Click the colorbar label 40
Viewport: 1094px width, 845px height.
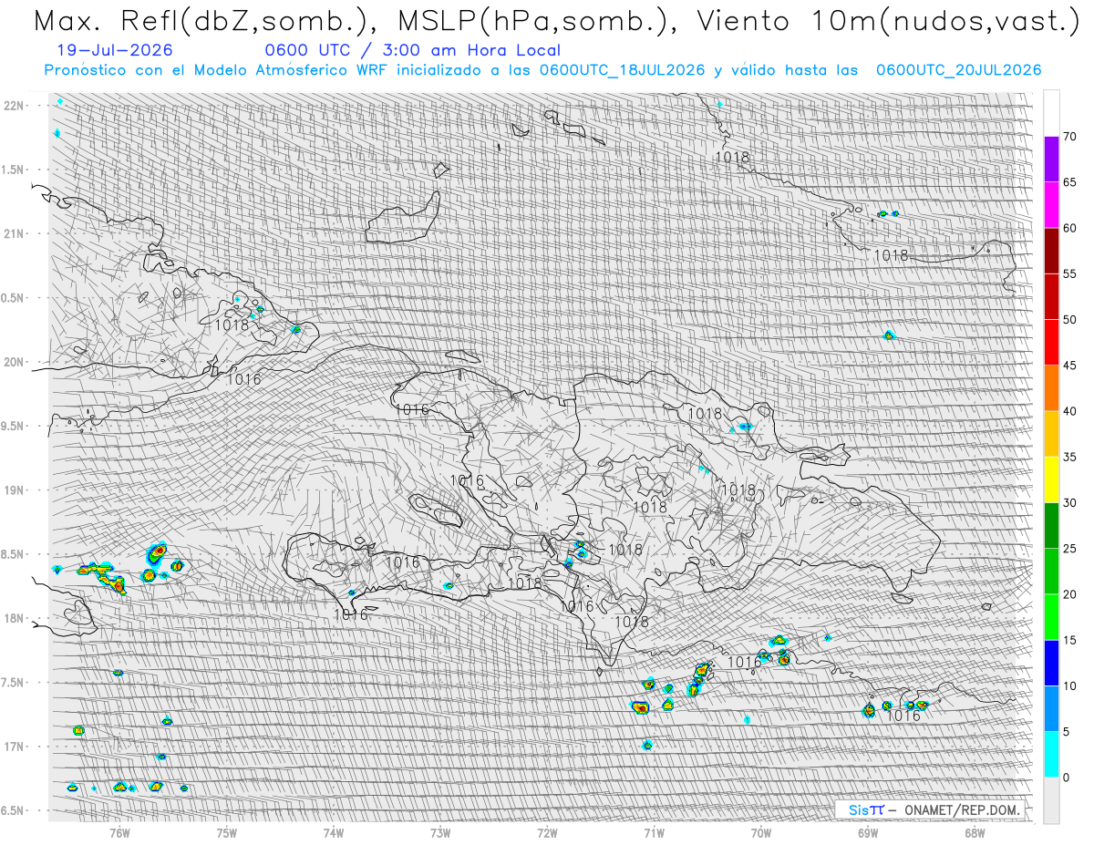[1070, 411]
